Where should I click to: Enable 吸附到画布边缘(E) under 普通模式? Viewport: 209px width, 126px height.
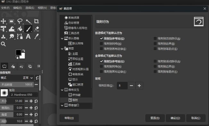point(101,49)
